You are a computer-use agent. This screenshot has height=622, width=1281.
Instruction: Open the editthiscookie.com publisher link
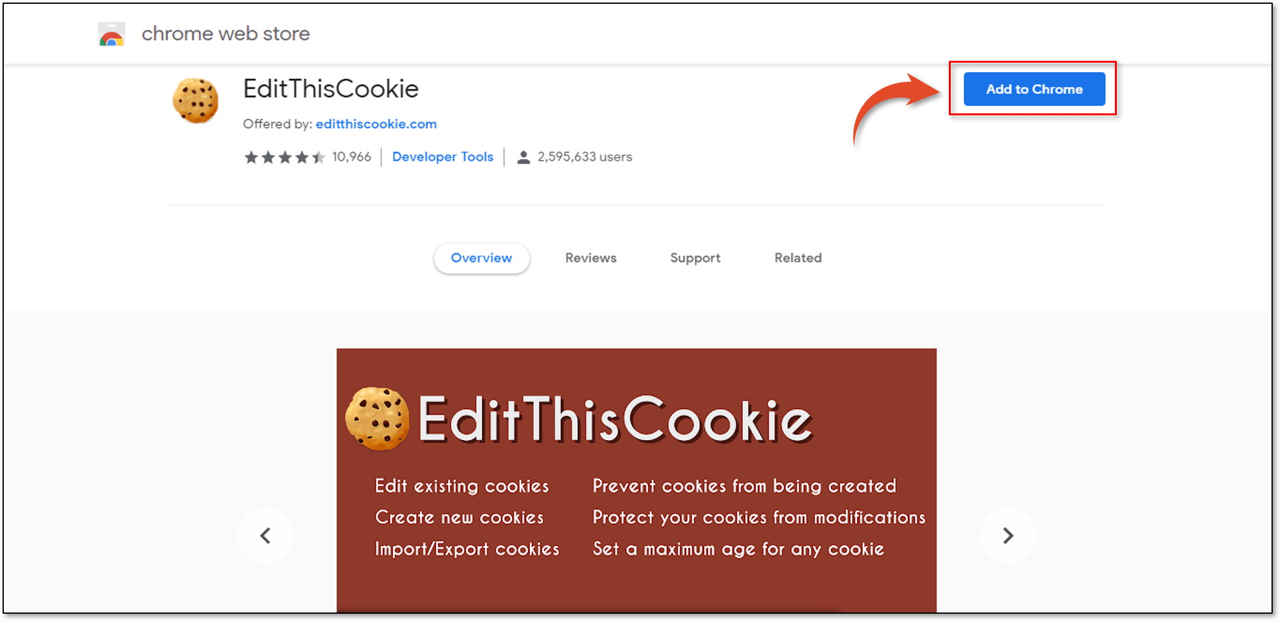[377, 124]
